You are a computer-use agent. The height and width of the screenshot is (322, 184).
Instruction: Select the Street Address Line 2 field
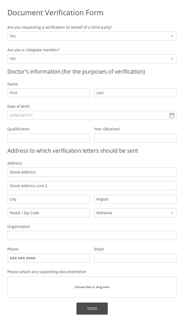[92, 186]
